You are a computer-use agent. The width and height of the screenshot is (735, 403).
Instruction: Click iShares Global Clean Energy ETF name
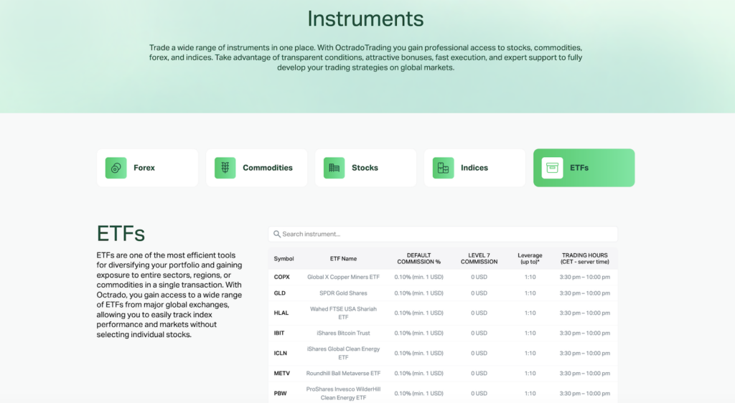coord(343,354)
